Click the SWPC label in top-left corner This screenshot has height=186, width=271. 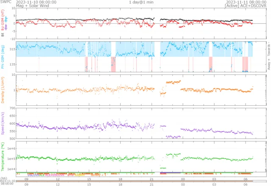pos(6,2)
